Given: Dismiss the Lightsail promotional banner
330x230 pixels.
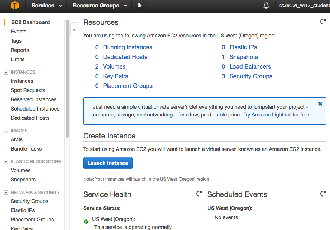Looking at the screenshot, I should click(320, 103).
